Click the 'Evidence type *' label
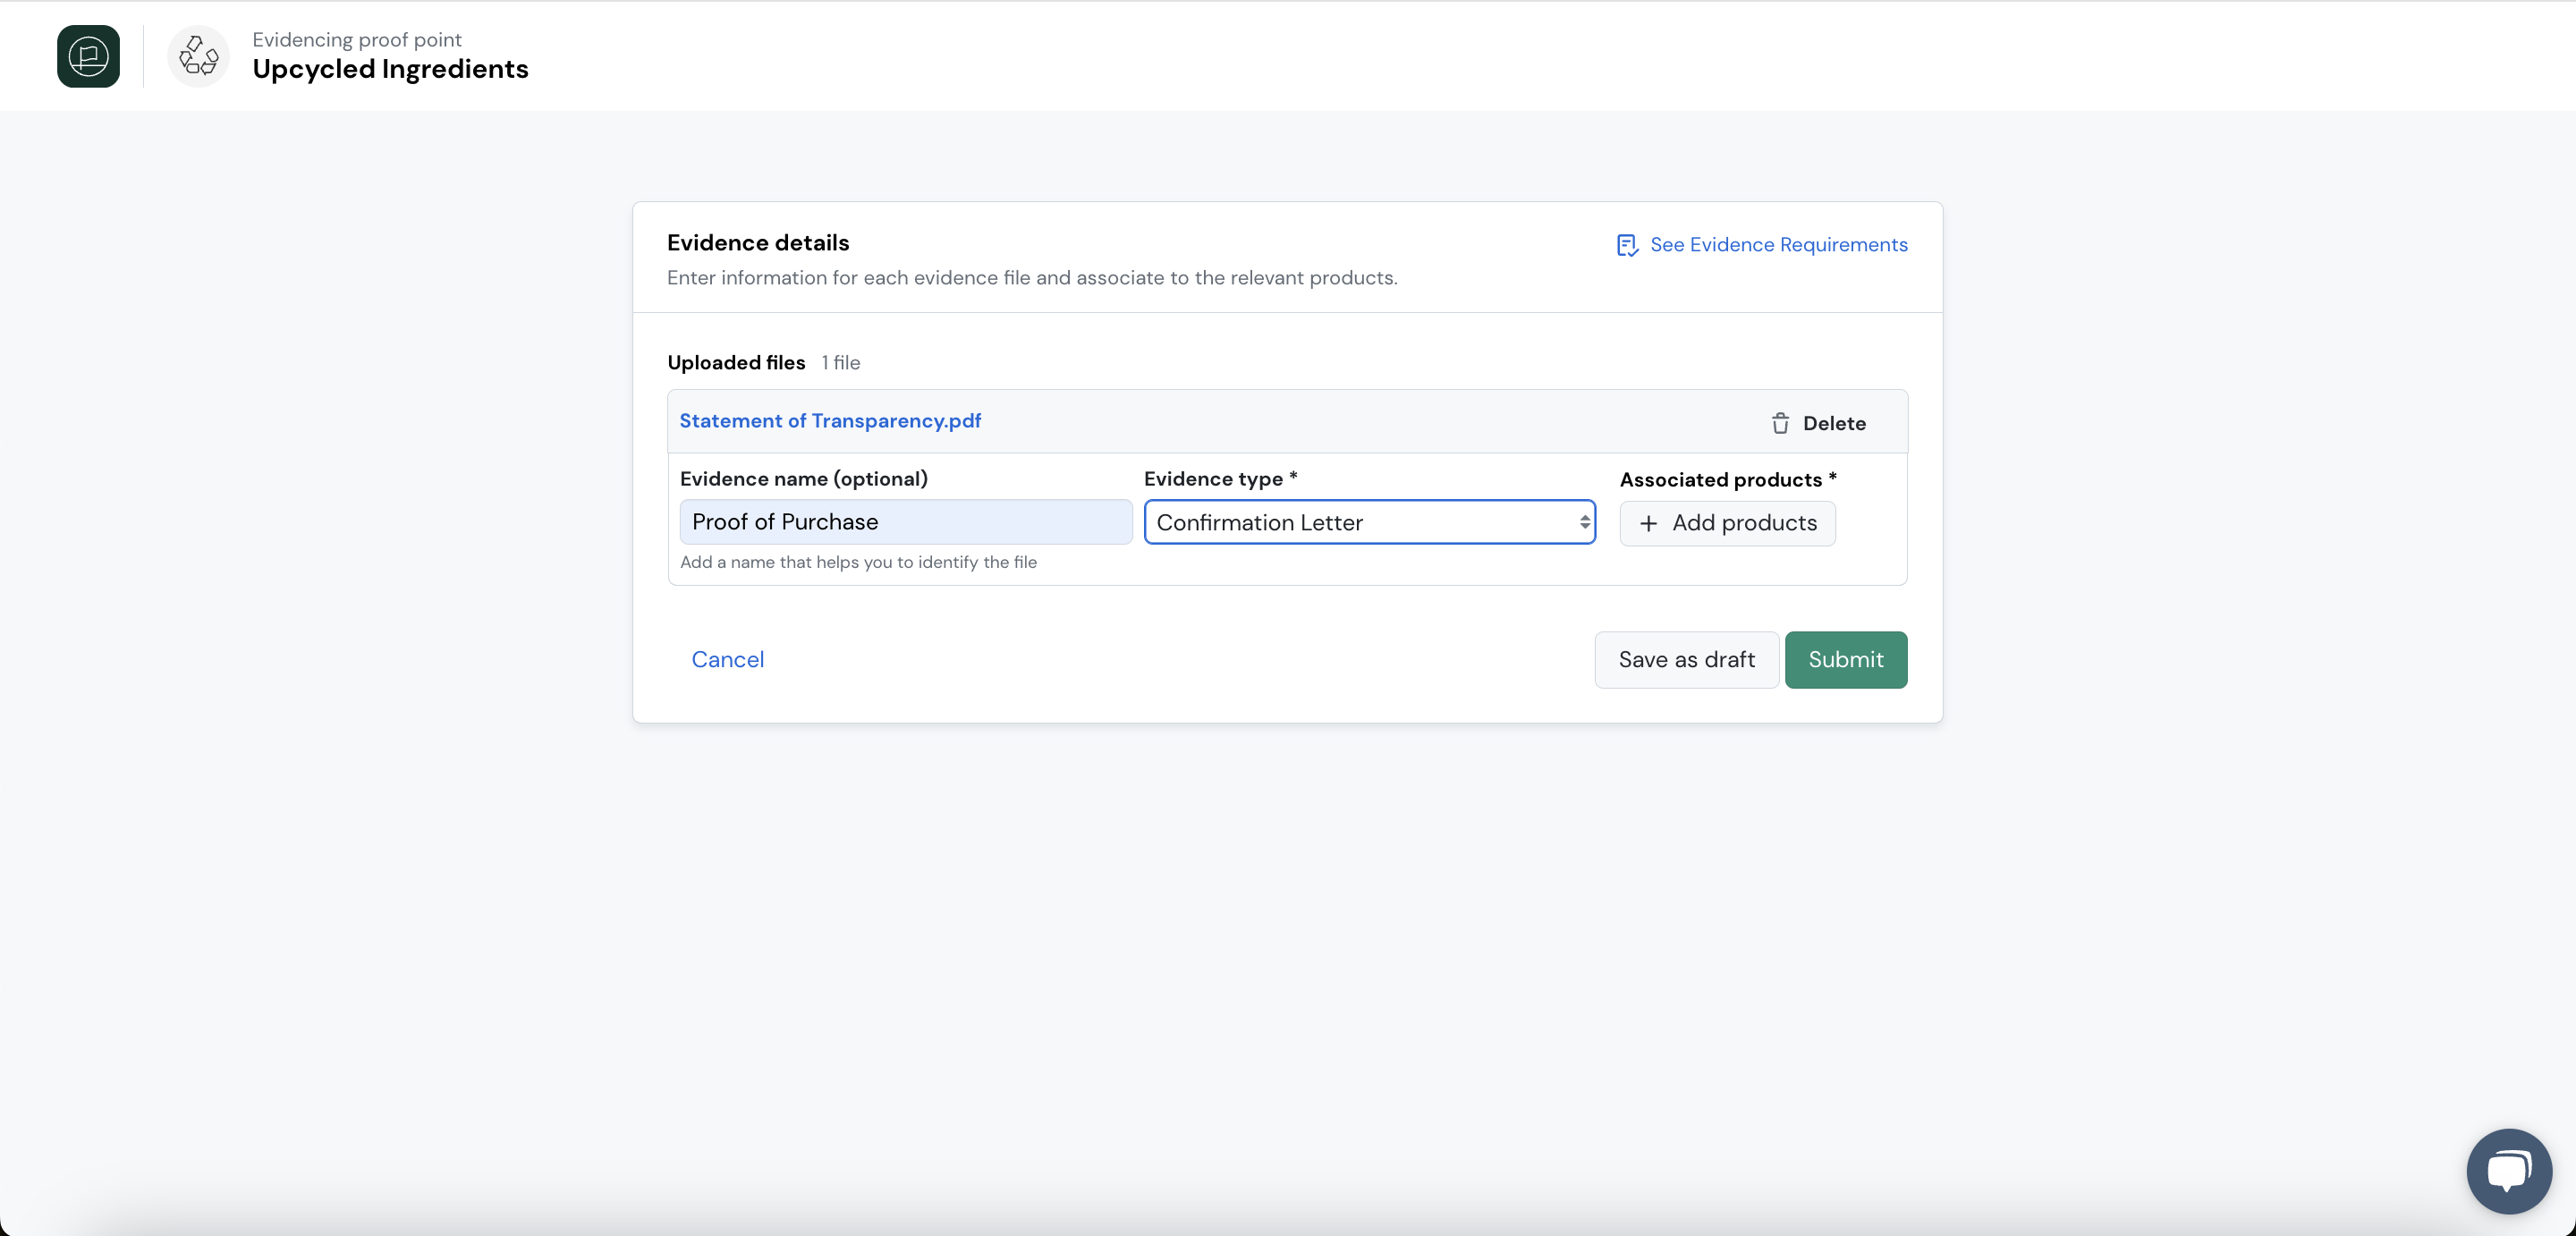 point(1221,479)
